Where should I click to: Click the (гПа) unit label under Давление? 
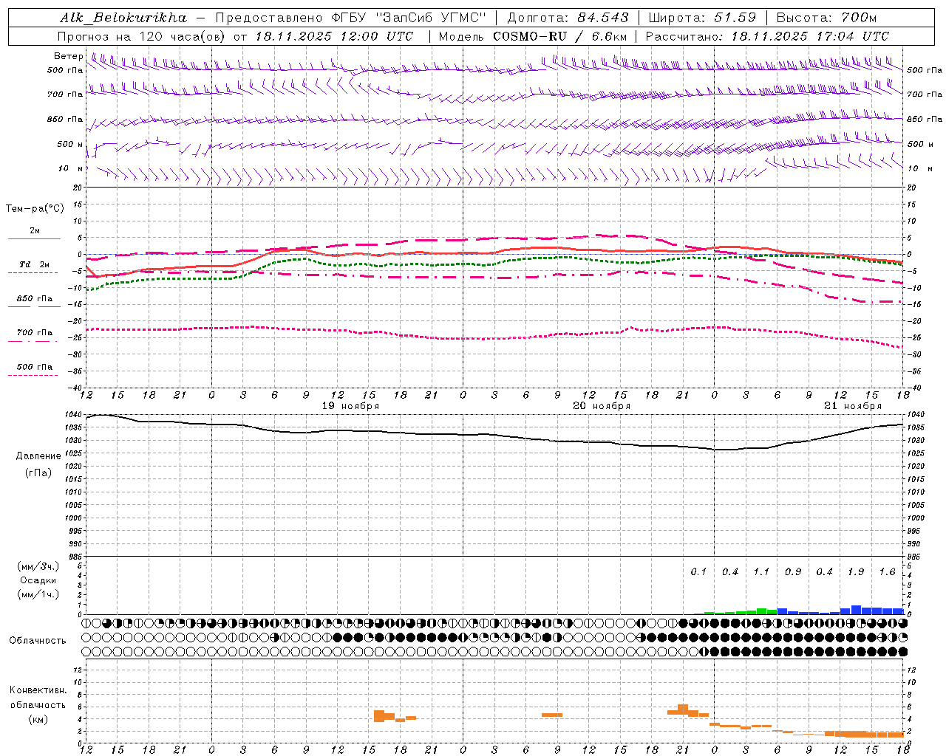[38, 472]
